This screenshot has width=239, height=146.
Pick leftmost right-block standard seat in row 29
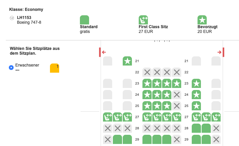[197, 140]
